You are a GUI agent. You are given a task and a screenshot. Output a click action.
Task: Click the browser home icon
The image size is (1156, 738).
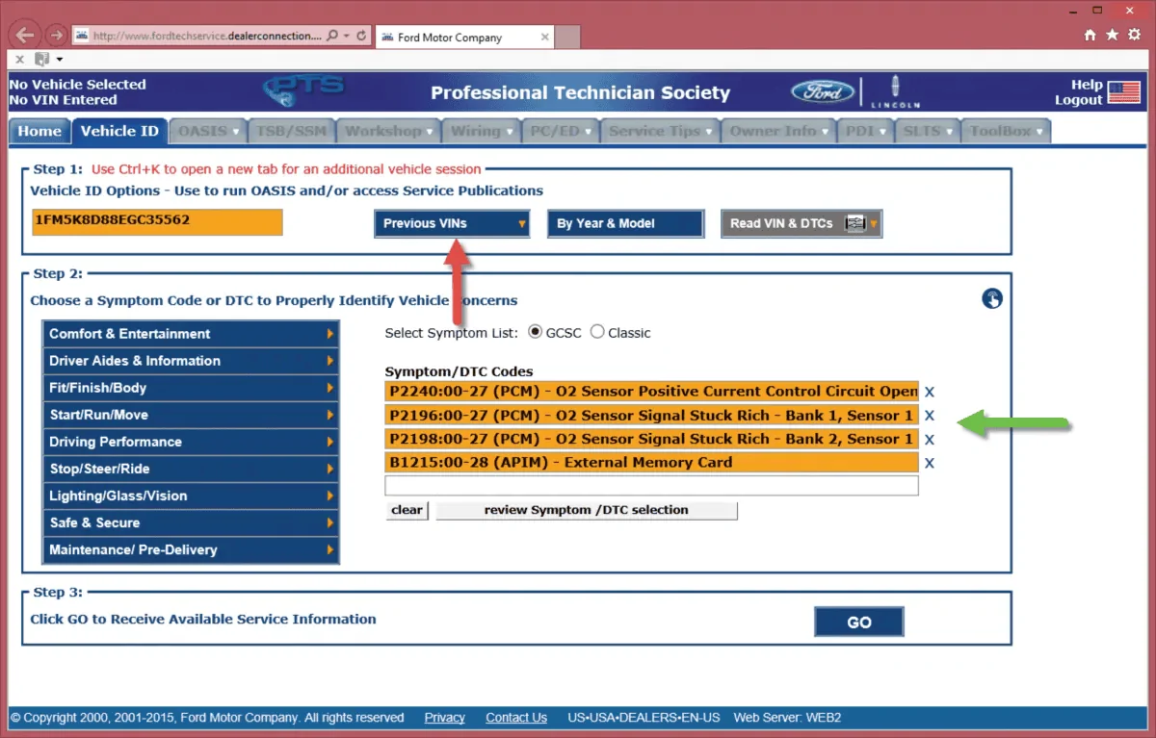[1090, 35]
